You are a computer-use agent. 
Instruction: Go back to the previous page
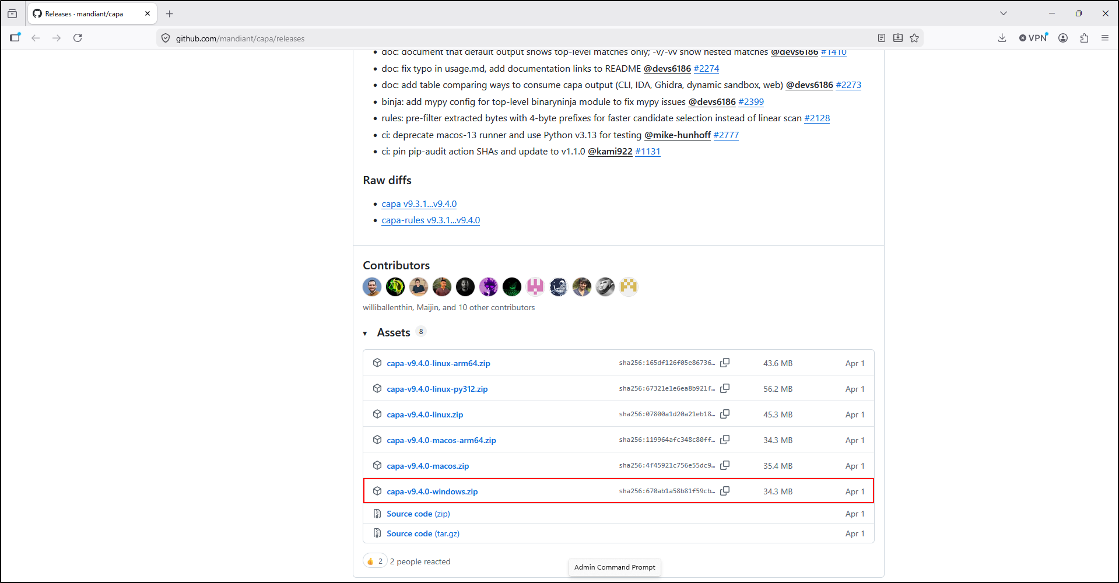(36, 38)
